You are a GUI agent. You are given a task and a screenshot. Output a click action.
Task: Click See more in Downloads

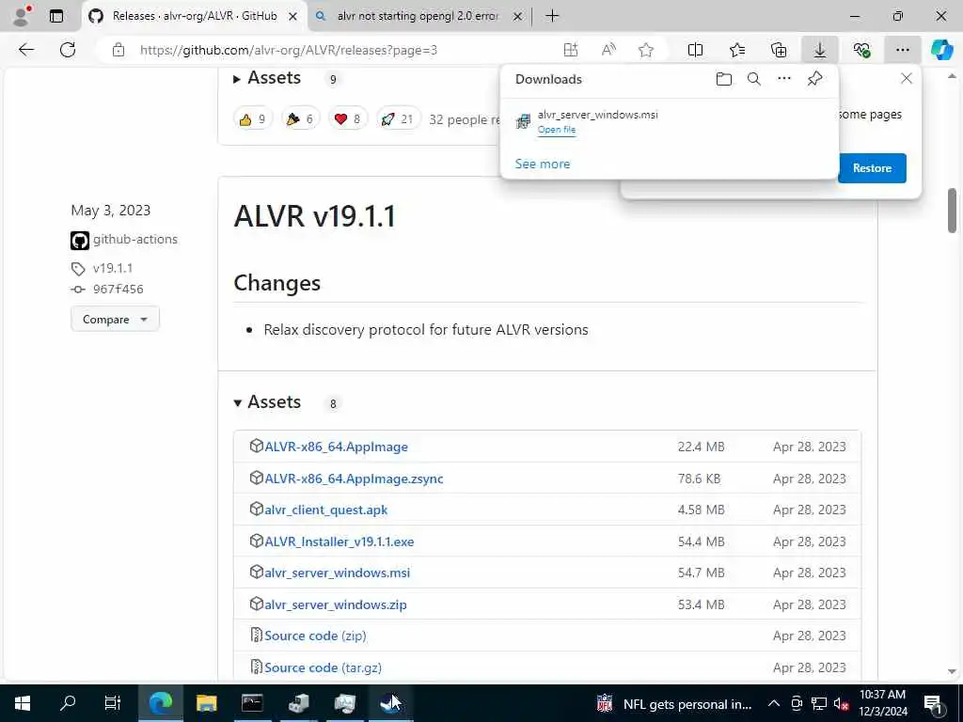(x=543, y=164)
